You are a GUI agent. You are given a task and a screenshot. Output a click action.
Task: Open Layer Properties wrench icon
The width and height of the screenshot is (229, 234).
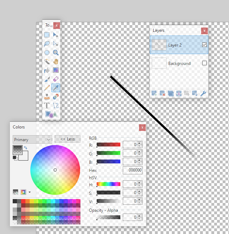(203, 94)
